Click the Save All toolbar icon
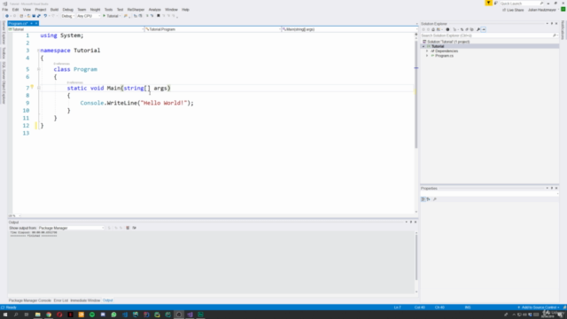 tap(39, 16)
